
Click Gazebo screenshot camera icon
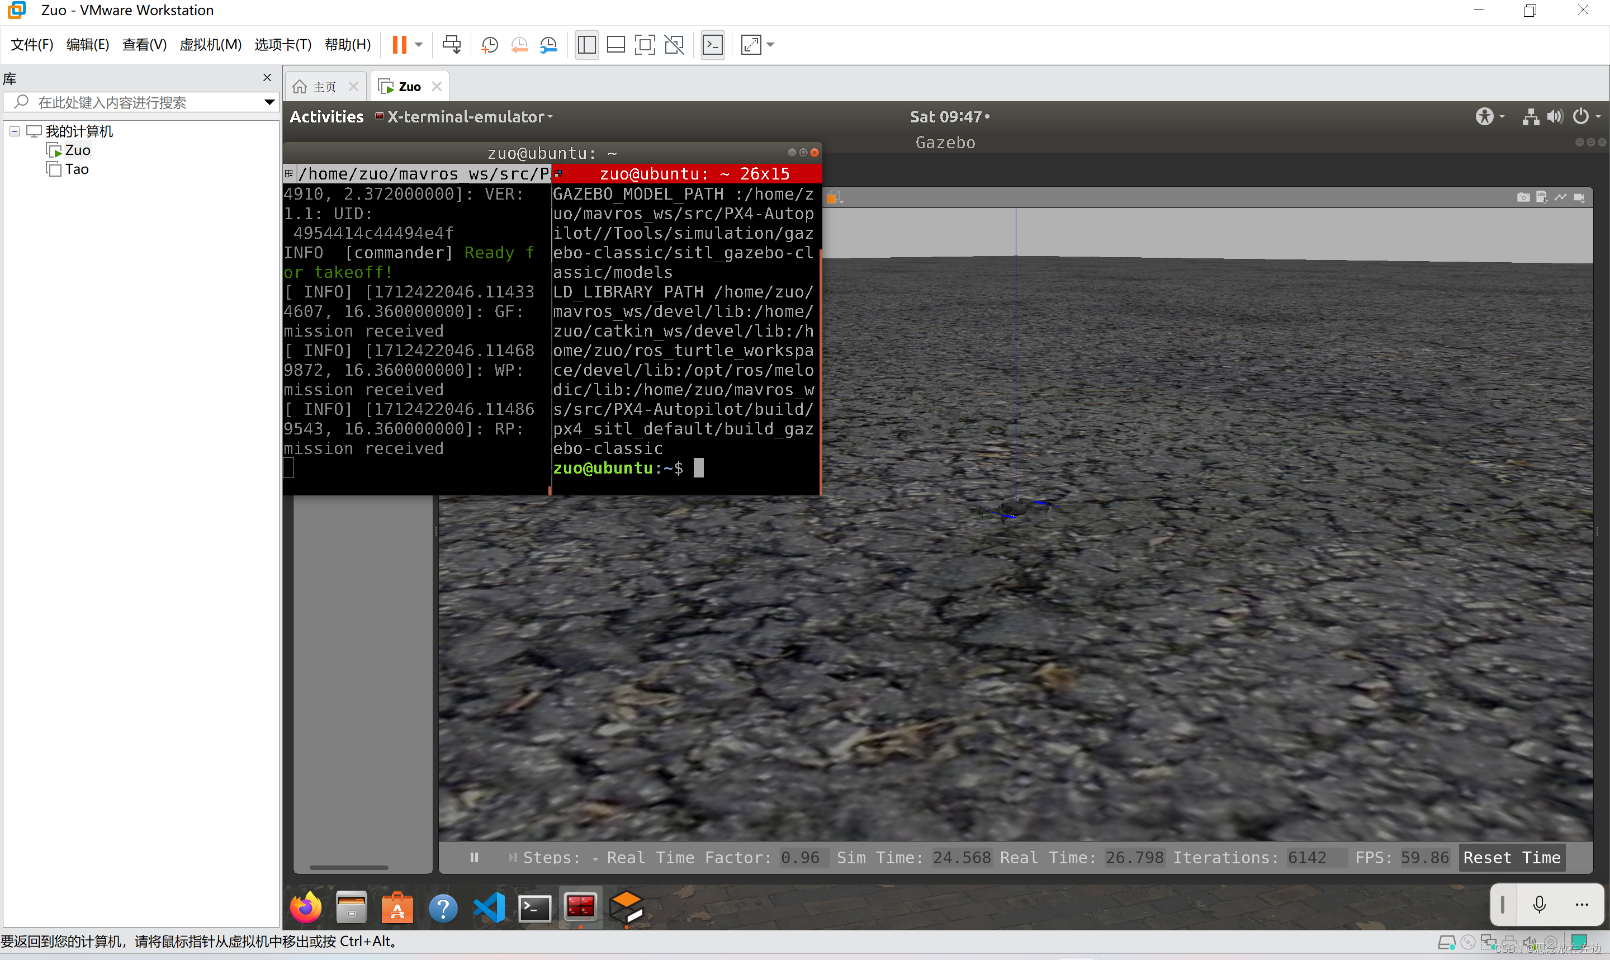click(1523, 197)
